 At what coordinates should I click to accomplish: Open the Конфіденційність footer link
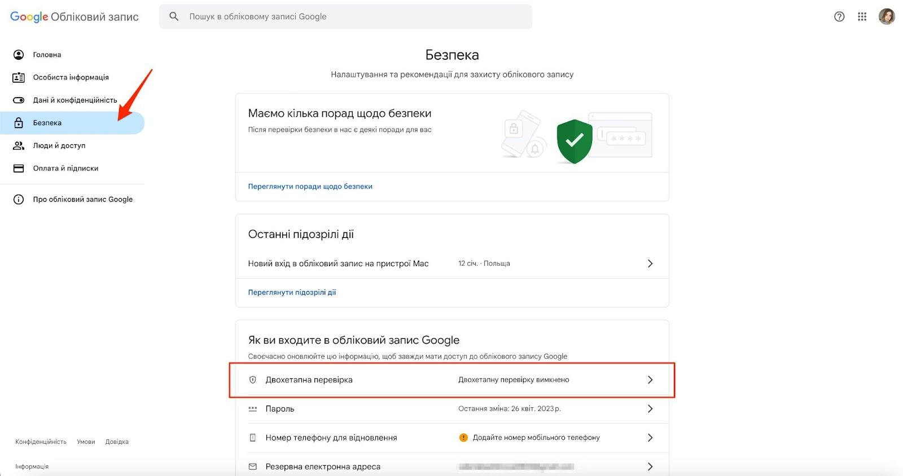point(41,442)
